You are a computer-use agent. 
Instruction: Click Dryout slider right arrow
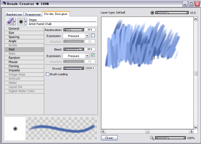click(x=82, y=68)
